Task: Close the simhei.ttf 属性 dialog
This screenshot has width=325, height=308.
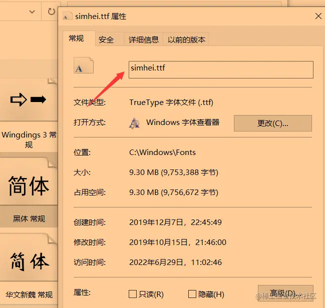Action: (x=318, y=16)
